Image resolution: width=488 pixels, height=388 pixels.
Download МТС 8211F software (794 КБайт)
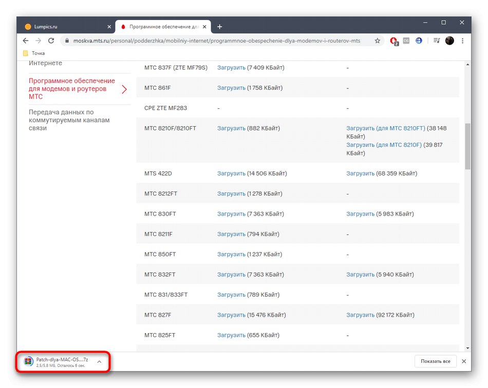click(x=231, y=234)
